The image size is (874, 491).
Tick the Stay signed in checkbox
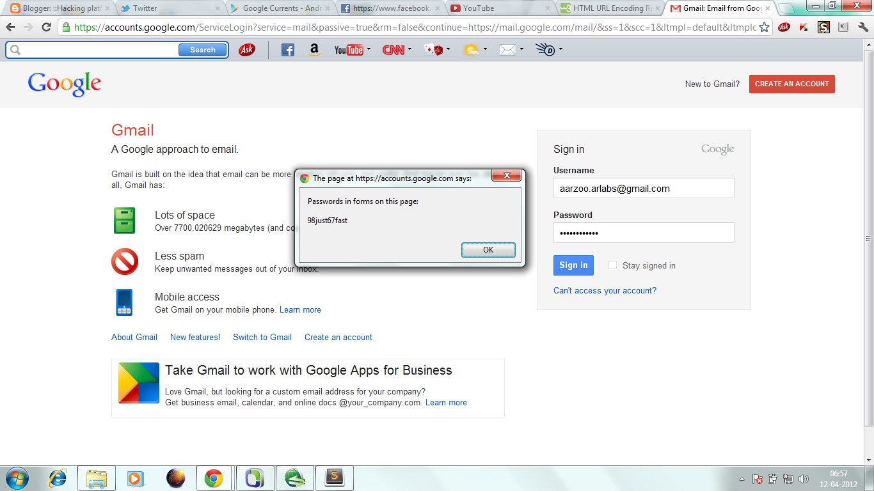(x=612, y=265)
